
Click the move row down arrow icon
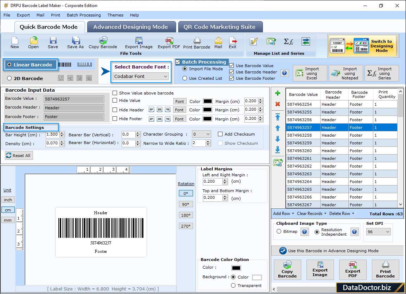click(x=278, y=139)
